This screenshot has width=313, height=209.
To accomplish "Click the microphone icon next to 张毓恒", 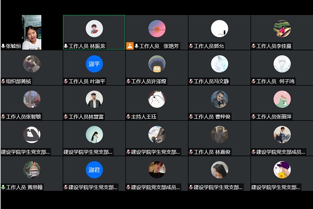I will pos(3,46).
